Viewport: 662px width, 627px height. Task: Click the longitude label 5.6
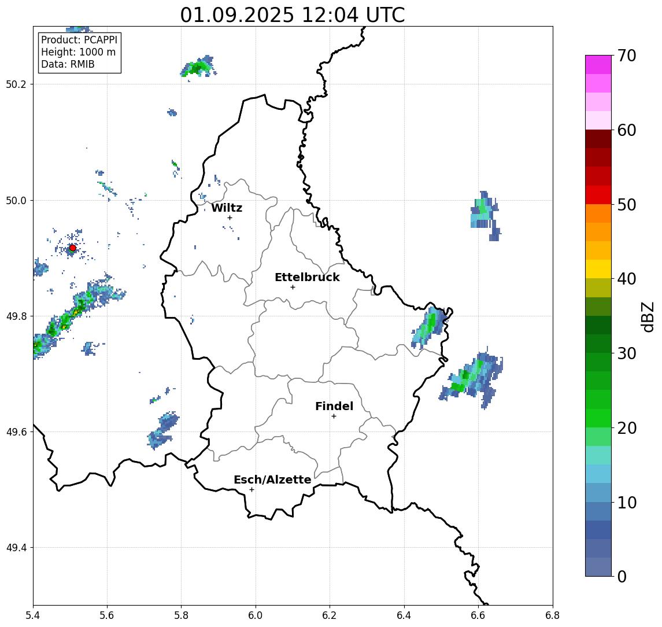click(x=107, y=615)
